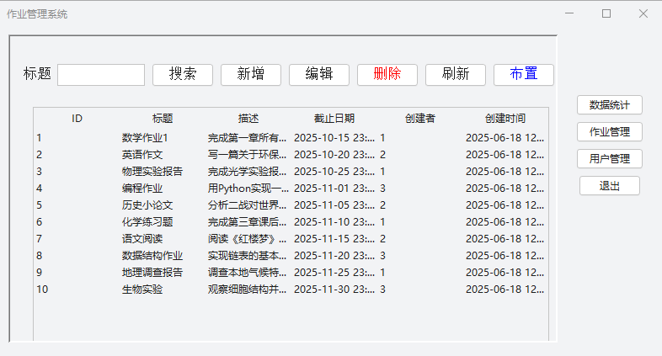Click the 新增 add button
662x356 pixels.
tap(251, 75)
